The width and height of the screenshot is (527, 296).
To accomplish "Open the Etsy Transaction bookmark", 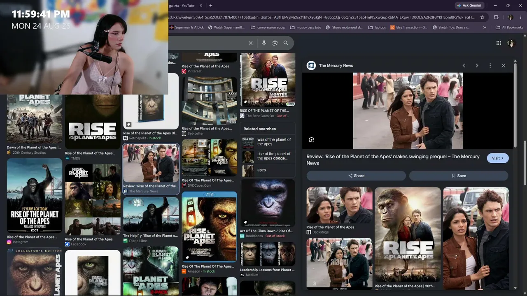I will [409, 28].
